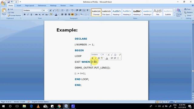Activate the Format Painter
Image resolution: width=194 pixels, height=109 pixels.
click(x=14, y=15)
